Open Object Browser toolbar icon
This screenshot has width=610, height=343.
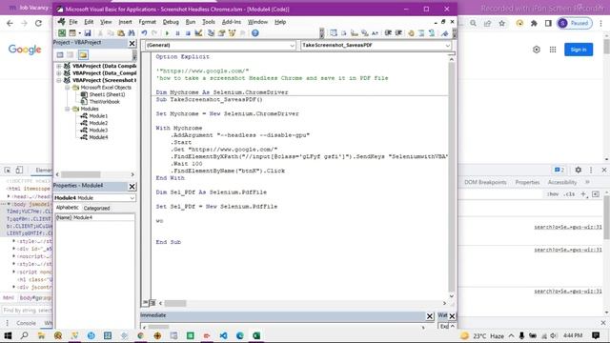point(233,33)
